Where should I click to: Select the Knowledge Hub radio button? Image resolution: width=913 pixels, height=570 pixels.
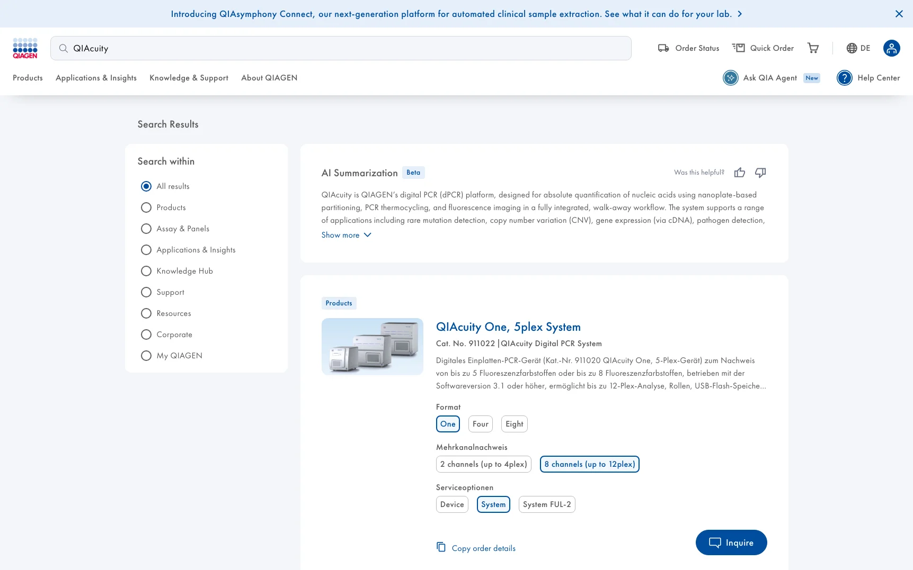pyautogui.click(x=146, y=271)
